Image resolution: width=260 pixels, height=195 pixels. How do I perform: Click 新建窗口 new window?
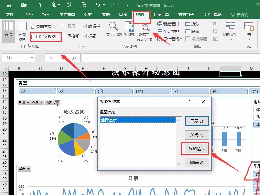point(168,24)
